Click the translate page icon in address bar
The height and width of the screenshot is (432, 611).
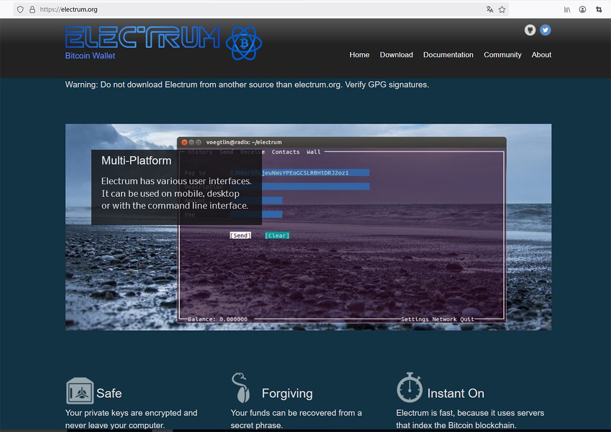click(490, 9)
